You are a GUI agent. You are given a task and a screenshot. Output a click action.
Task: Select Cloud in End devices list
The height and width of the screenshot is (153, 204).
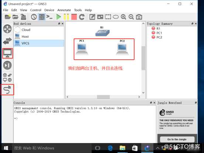39,30
